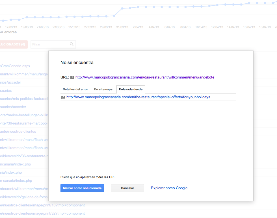Select the bienvenido/36-restaurante error row
277x218 pixels.
(24, 156)
